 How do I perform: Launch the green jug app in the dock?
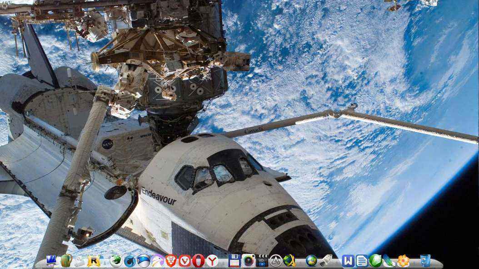[66, 261]
